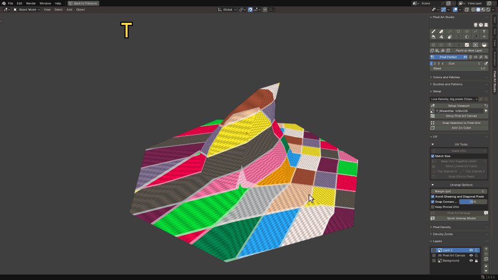Expand the Colors and Palettes panel
Viewport: 498px width, 280px height.
click(x=446, y=77)
